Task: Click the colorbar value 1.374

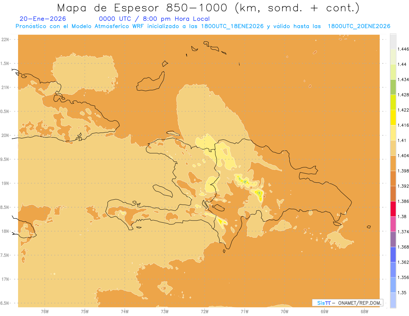Action: click(404, 231)
